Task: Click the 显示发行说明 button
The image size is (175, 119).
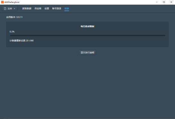Action: (88, 53)
